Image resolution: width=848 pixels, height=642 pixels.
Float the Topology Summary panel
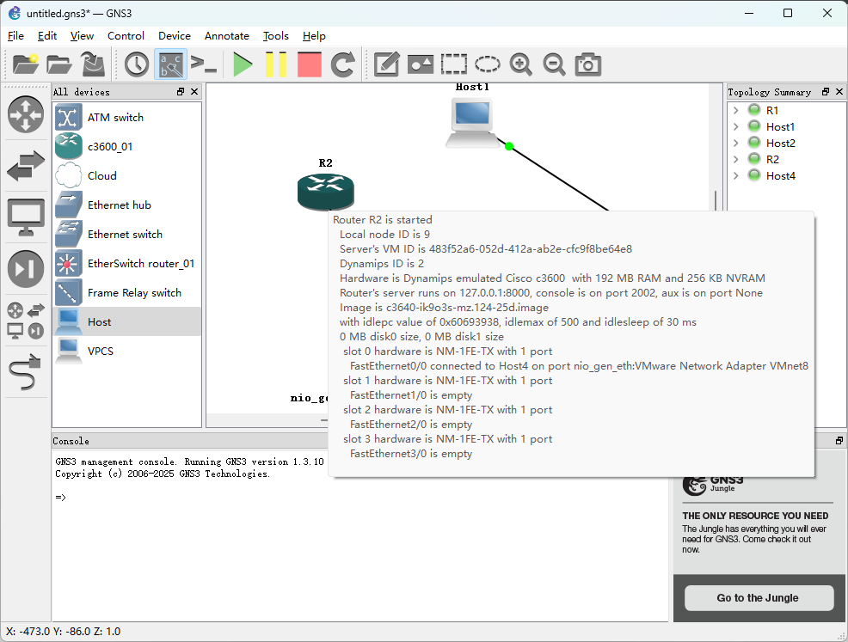pyautogui.click(x=826, y=91)
